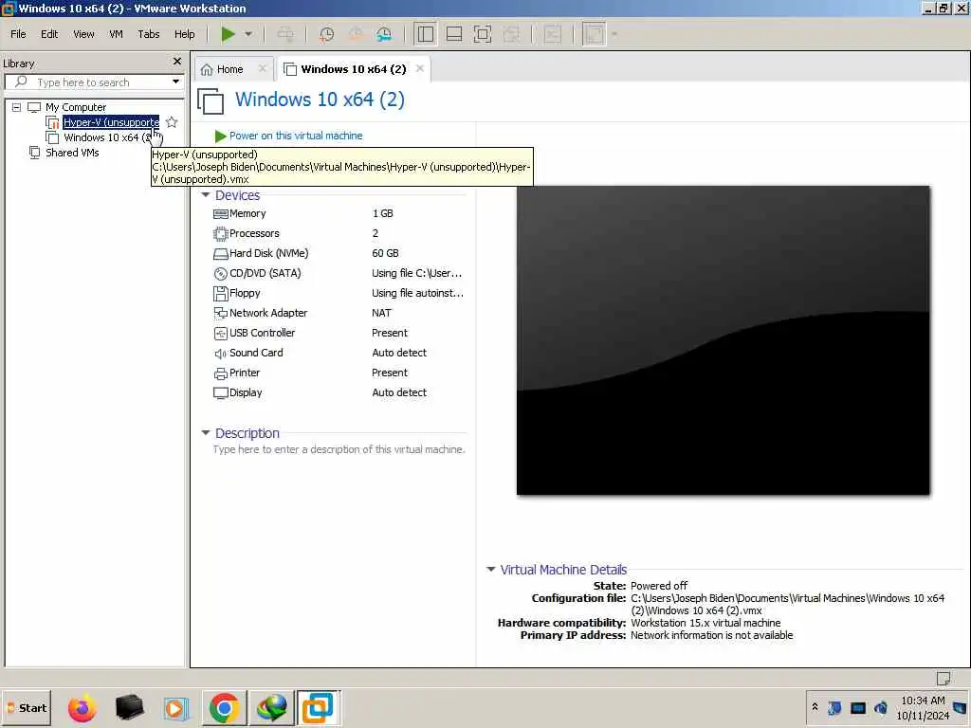Click the Unity mode toolbar icon

click(511, 34)
